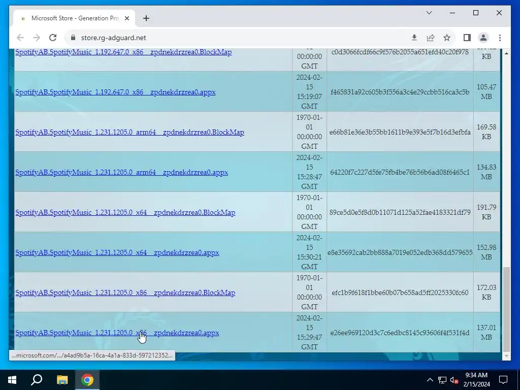Click the Chrome taskbar icon

(87, 380)
